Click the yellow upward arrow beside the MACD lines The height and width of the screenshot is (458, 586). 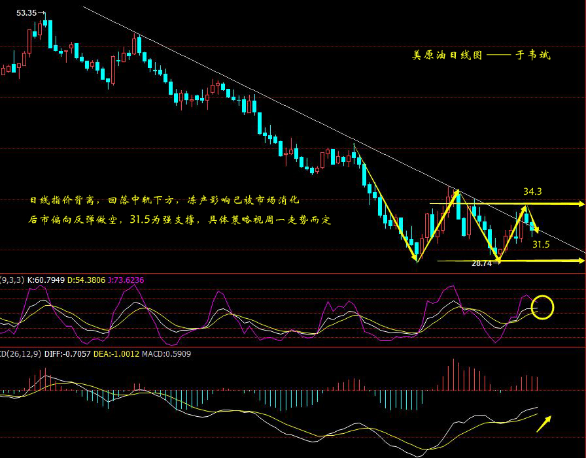(544, 424)
